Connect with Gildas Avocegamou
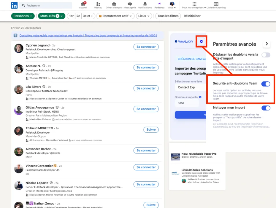 (x=146, y=109)
